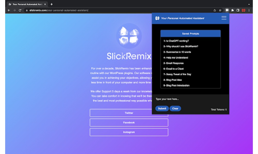Image resolution: width=258 pixels, height=154 pixels.
Task: Reload the current page
Action: pos(20,10)
